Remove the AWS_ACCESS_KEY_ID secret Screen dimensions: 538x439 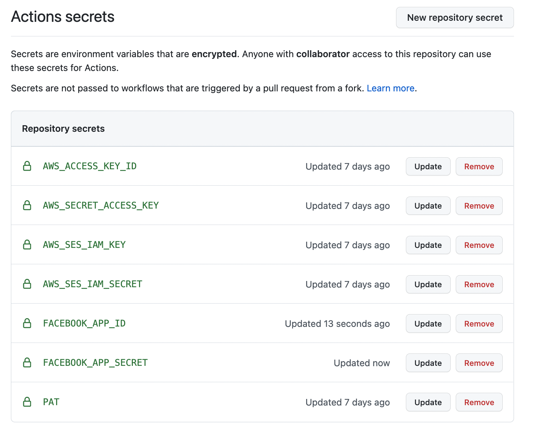point(479,166)
